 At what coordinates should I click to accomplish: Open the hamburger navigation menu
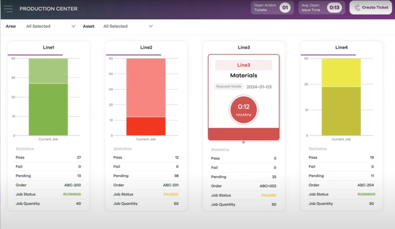(x=8, y=8)
